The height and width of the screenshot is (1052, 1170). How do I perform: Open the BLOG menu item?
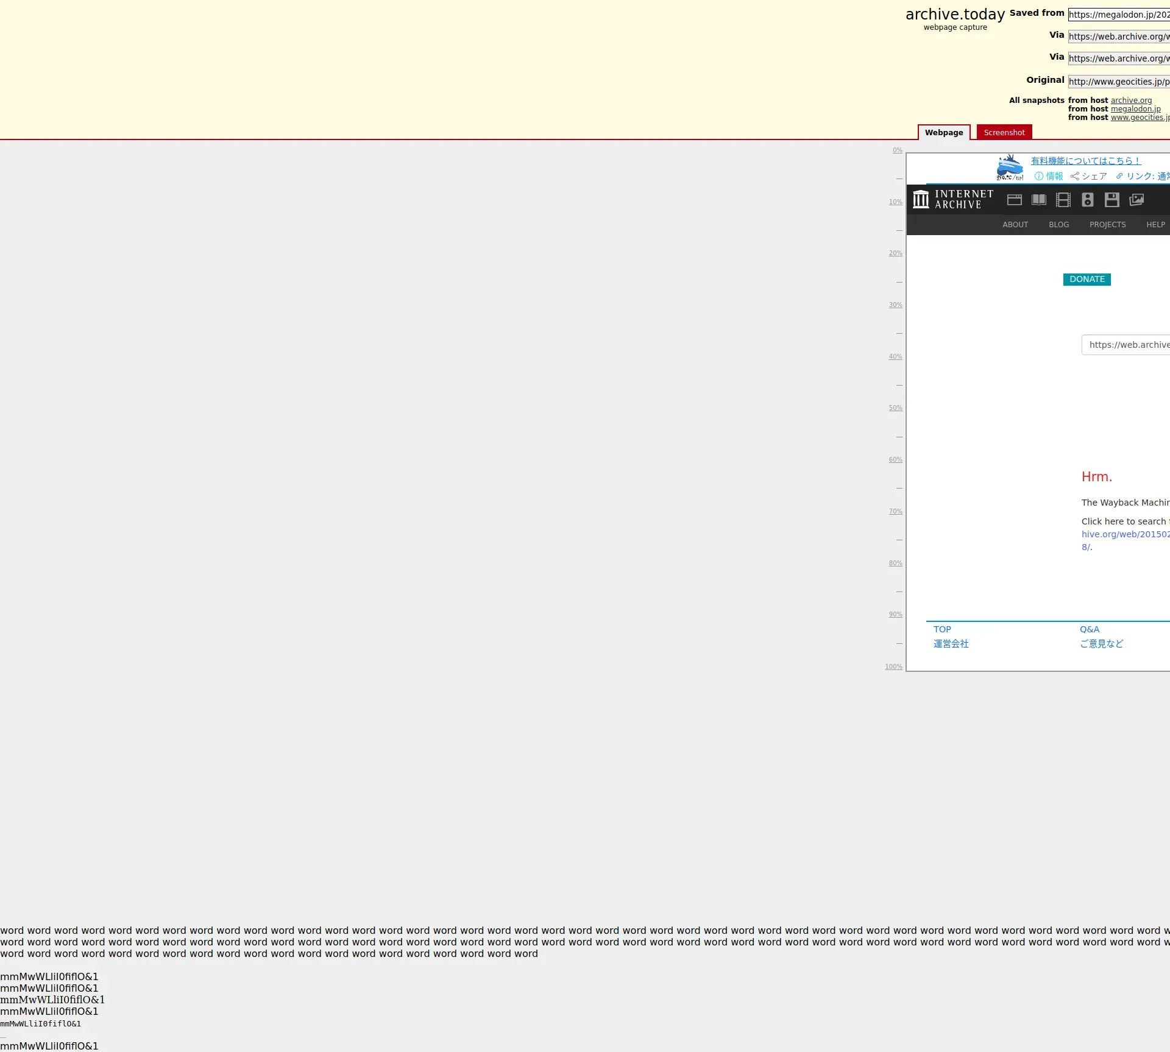coord(1058,225)
